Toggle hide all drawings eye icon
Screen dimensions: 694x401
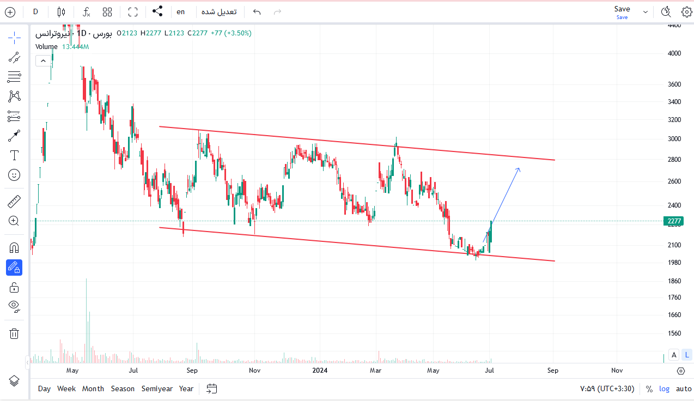point(14,306)
